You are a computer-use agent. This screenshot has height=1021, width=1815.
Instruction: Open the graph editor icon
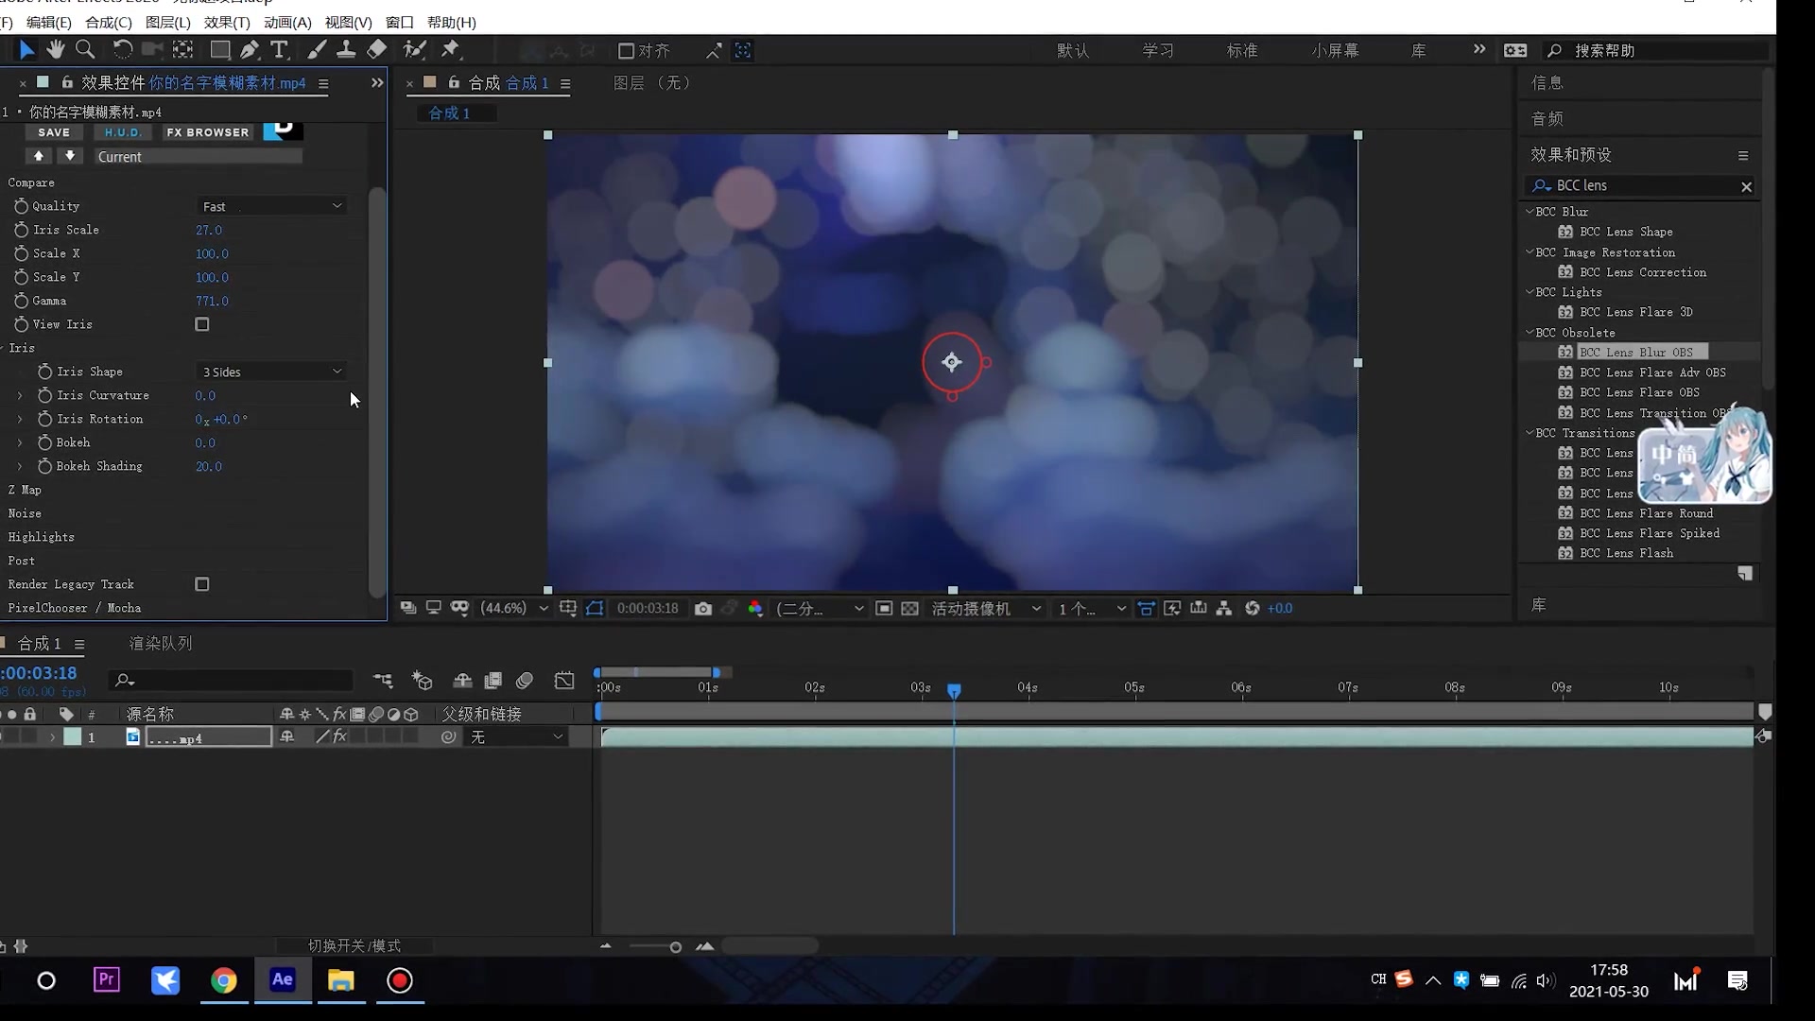click(564, 681)
